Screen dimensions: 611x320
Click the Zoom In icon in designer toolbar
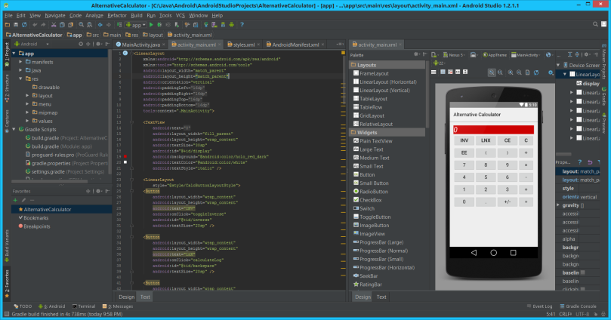point(510,72)
